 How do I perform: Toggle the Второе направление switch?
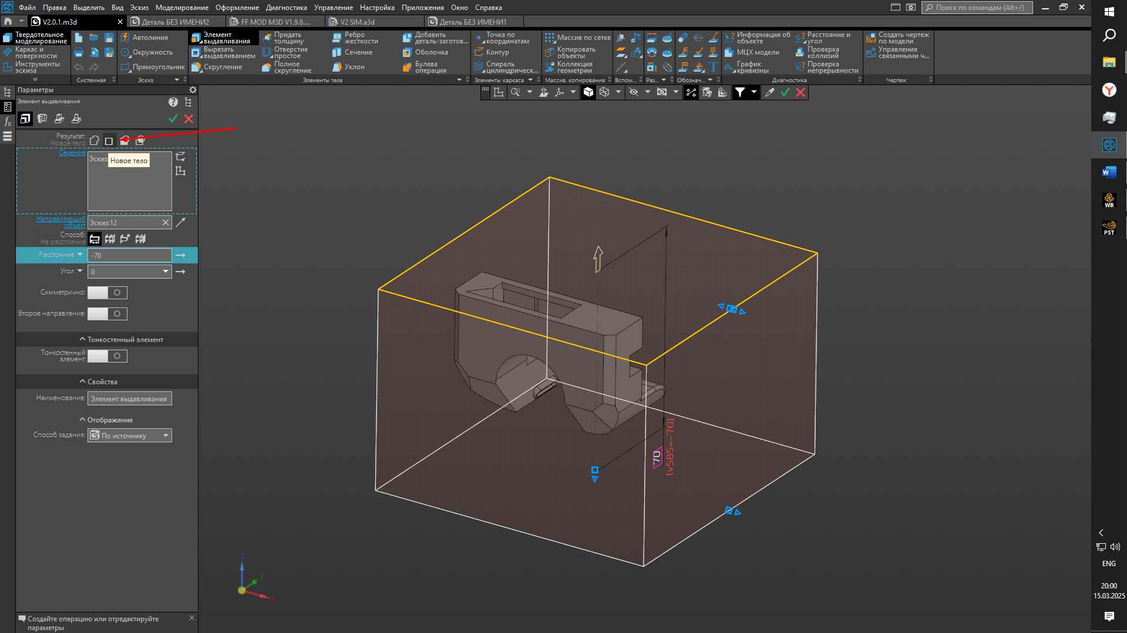click(x=107, y=314)
